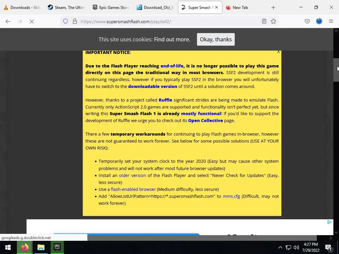Follow the mostly functional link
Image resolution: width=339 pixels, height=254 pixels.
pos(201,114)
